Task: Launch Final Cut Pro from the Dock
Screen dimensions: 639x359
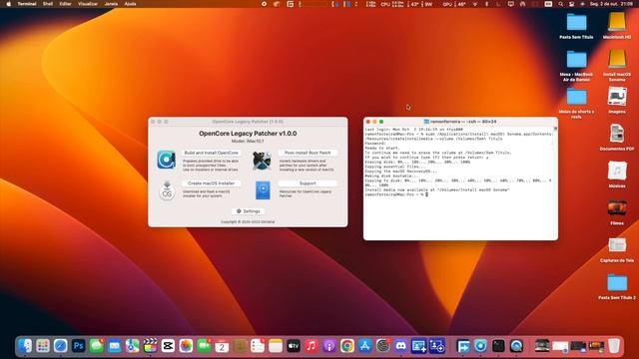Action: tap(150, 346)
